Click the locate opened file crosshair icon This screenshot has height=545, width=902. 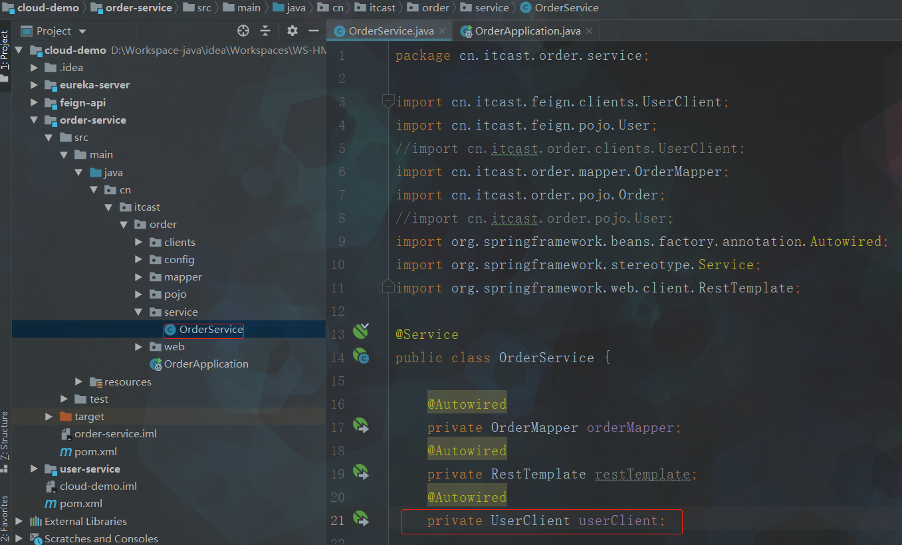tap(243, 31)
